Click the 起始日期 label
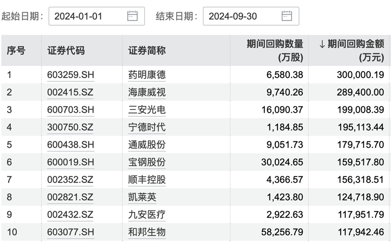Image resolution: width=391 pixels, height=242 pixels. click(22, 16)
